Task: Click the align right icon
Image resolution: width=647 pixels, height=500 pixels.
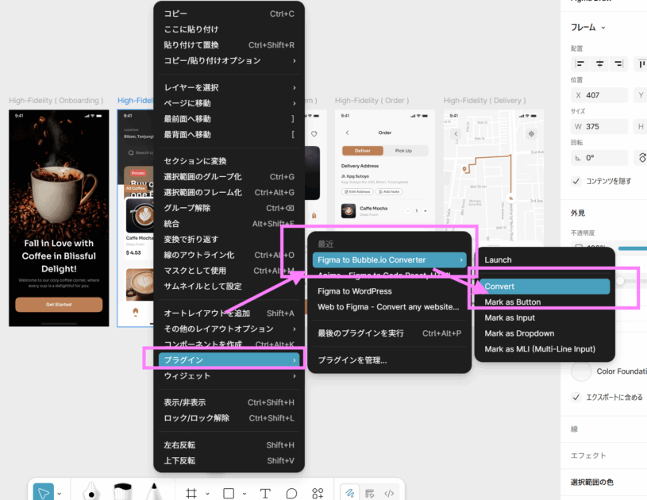Action: tap(618, 63)
